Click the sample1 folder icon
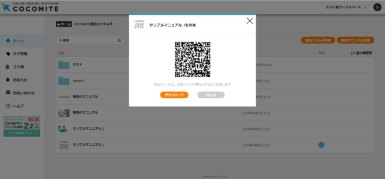385x179 pixels. coord(64,81)
